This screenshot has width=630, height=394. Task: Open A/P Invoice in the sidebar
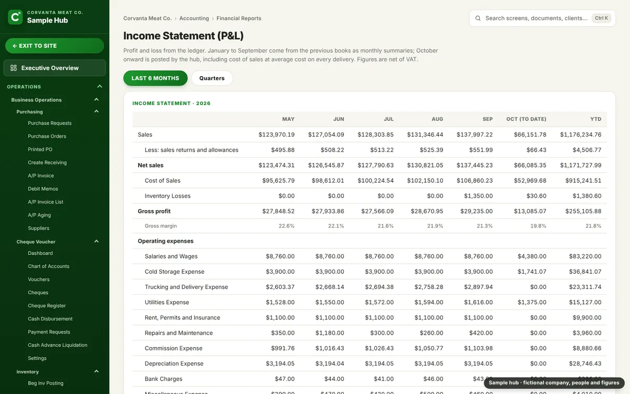(41, 175)
